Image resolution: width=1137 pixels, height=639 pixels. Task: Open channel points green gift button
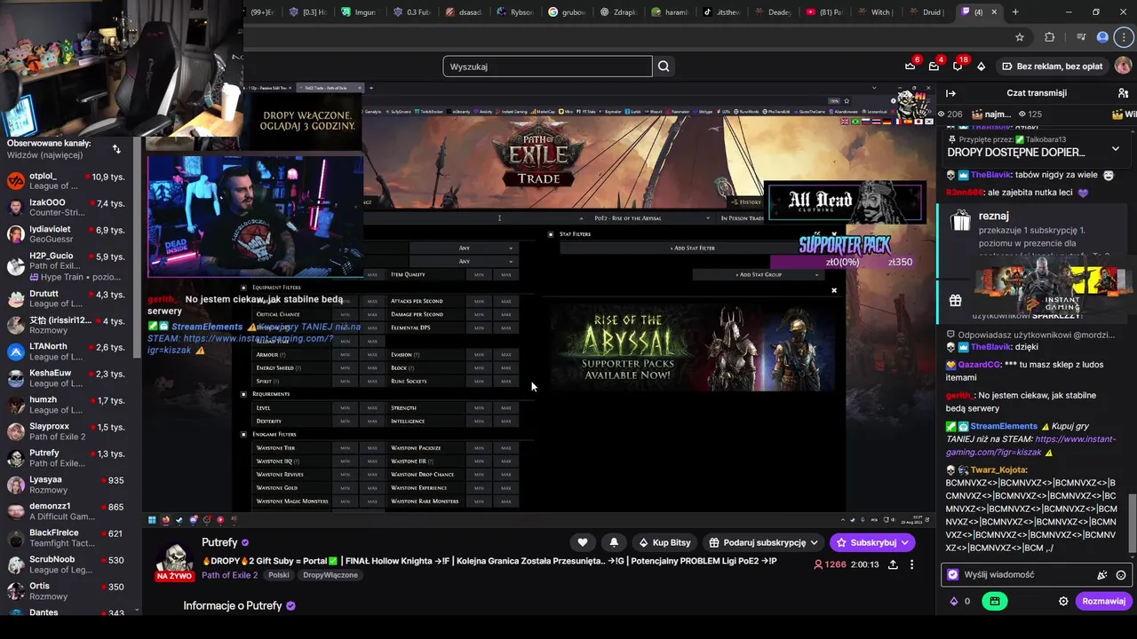click(994, 601)
